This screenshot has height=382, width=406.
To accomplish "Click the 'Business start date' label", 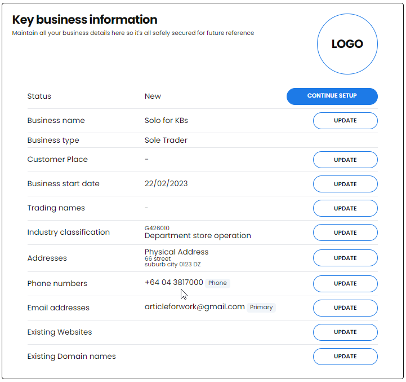I will click(64, 184).
